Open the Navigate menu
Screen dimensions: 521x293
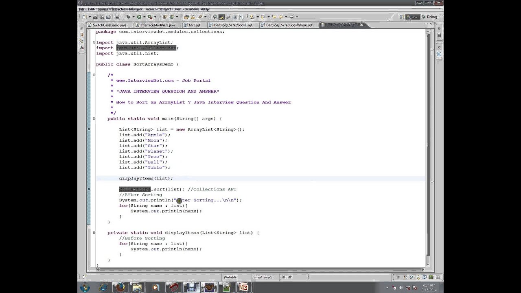136,9
